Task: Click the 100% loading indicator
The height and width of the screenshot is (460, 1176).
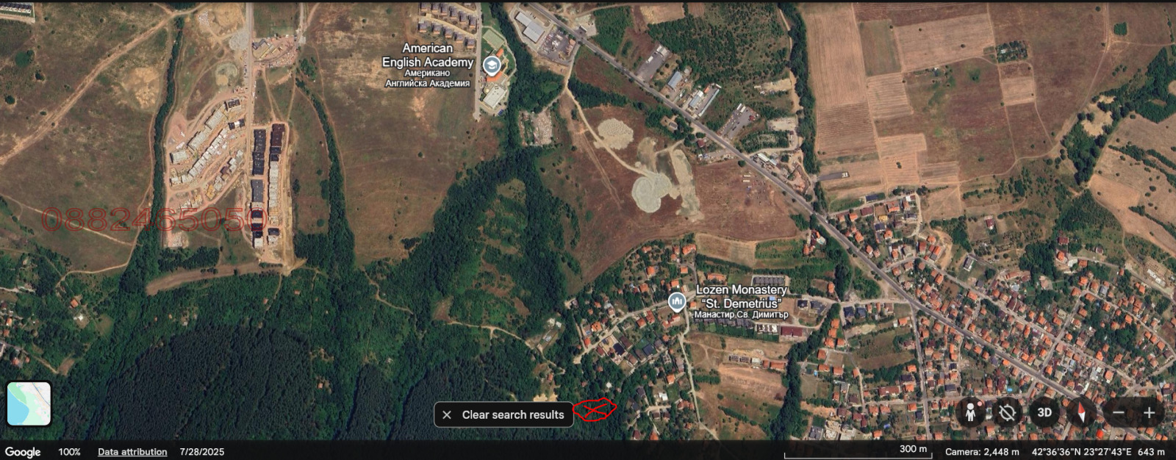Action: [69, 452]
